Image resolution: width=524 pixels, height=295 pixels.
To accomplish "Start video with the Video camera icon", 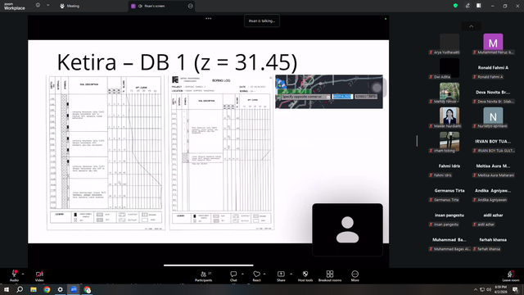I will [x=39, y=274].
